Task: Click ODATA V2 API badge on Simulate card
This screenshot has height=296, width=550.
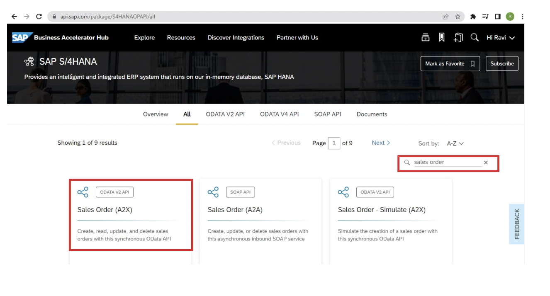Action: 375,192
